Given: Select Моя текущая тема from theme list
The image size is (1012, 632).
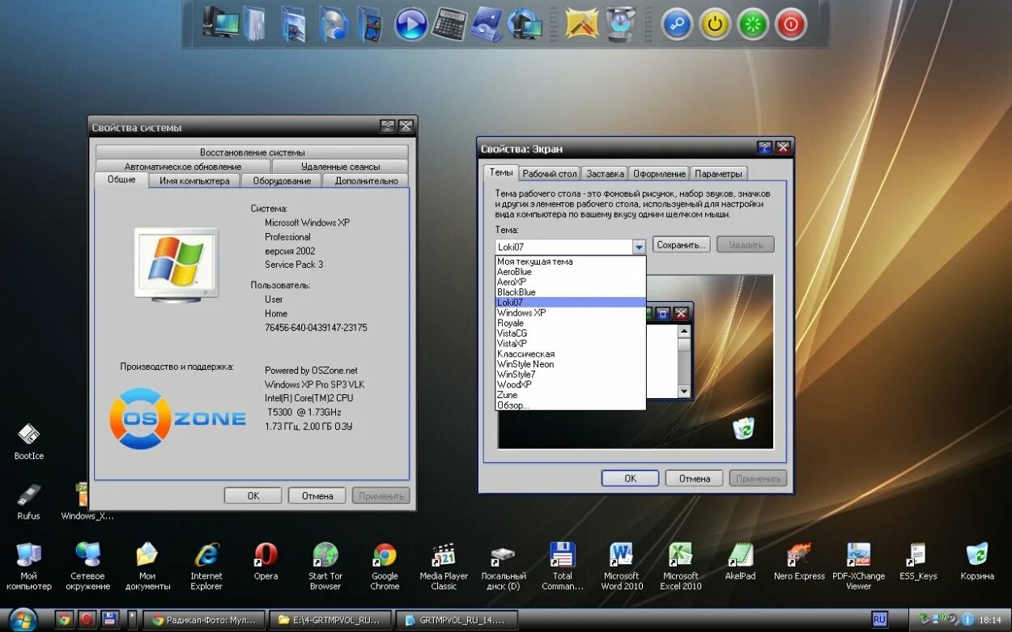Looking at the screenshot, I should click(571, 261).
